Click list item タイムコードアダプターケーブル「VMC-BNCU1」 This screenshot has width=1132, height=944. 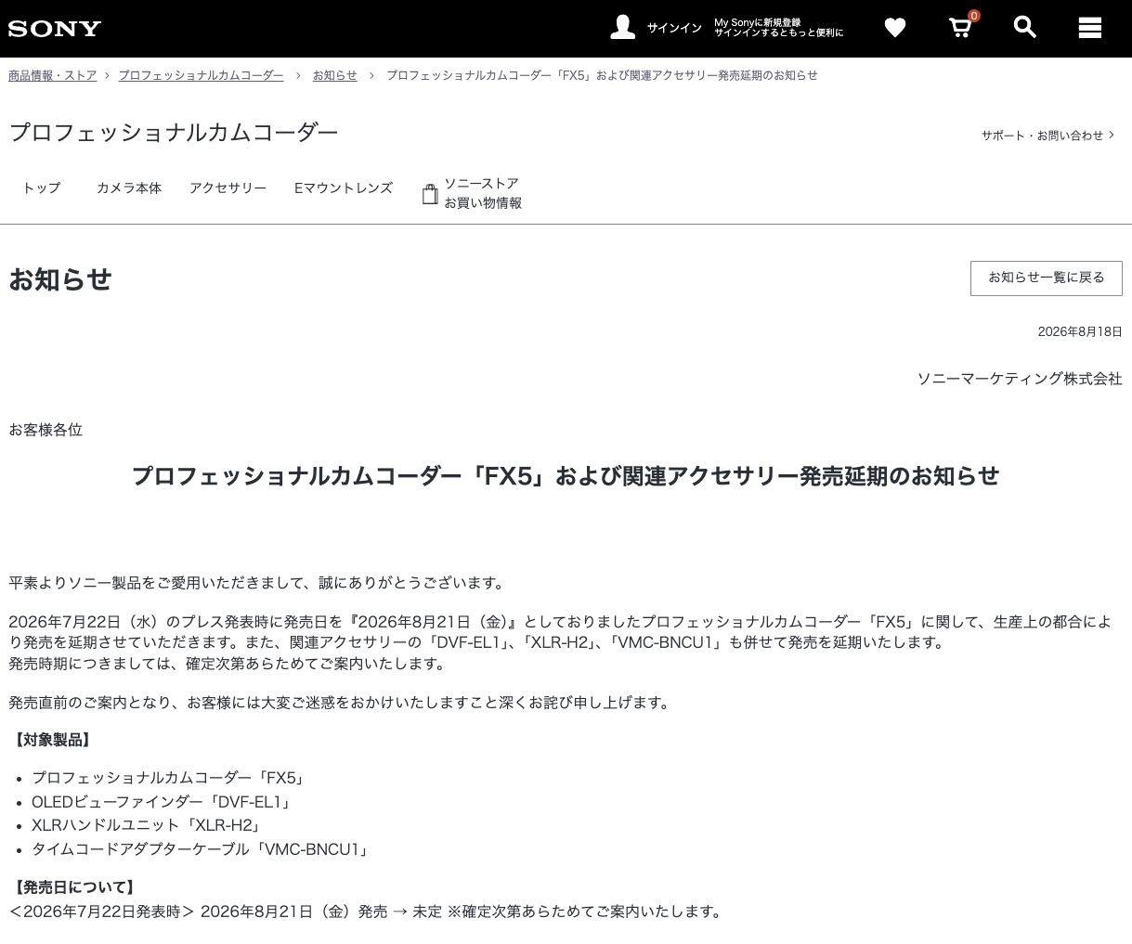pyautogui.click(x=202, y=849)
